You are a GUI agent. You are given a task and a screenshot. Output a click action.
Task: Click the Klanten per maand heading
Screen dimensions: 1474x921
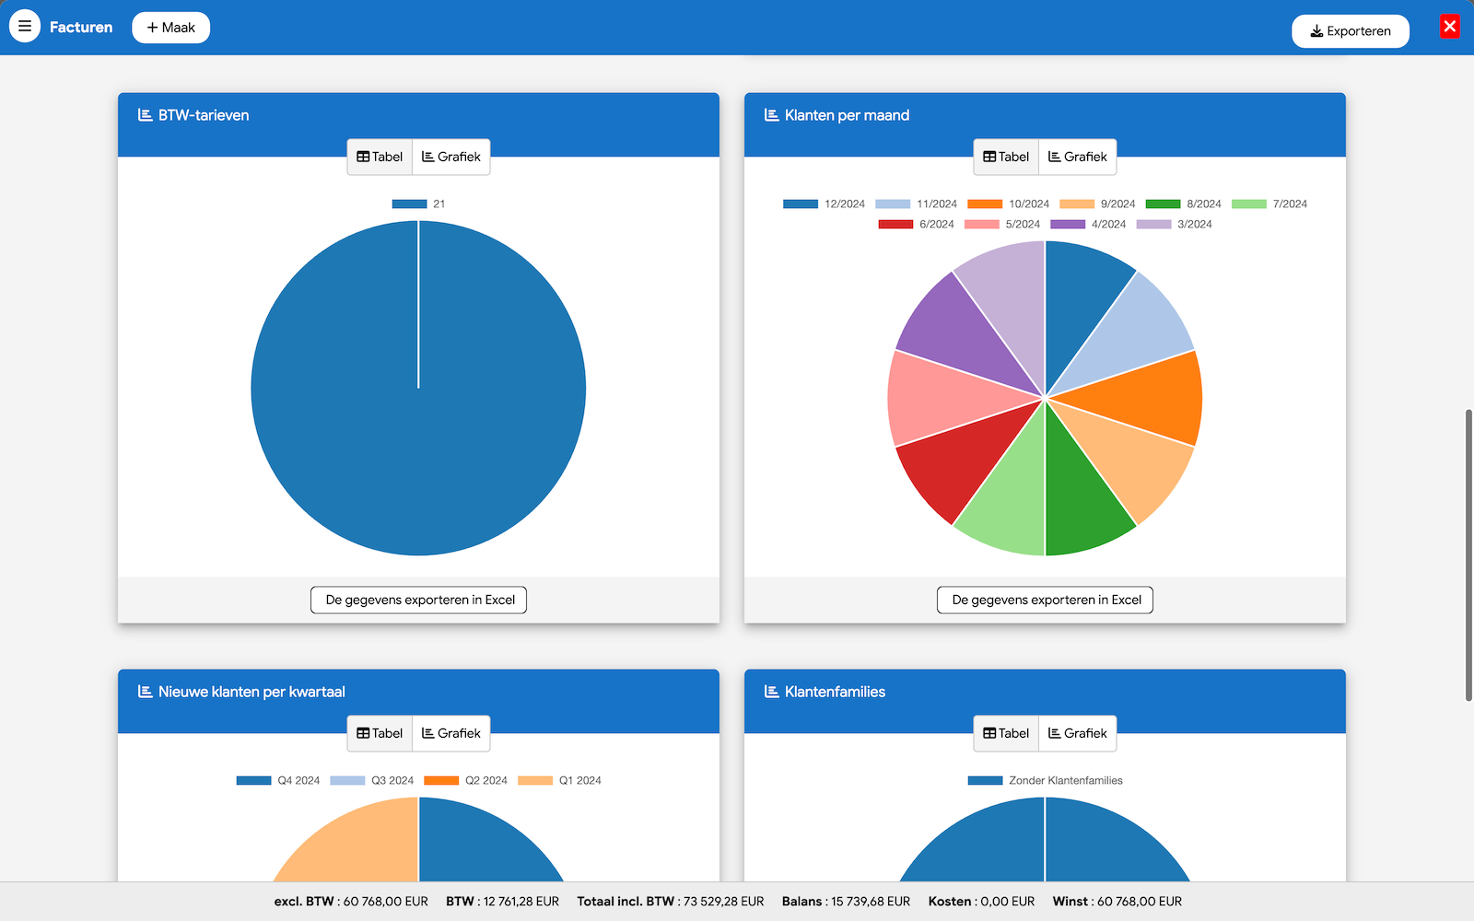point(847,115)
